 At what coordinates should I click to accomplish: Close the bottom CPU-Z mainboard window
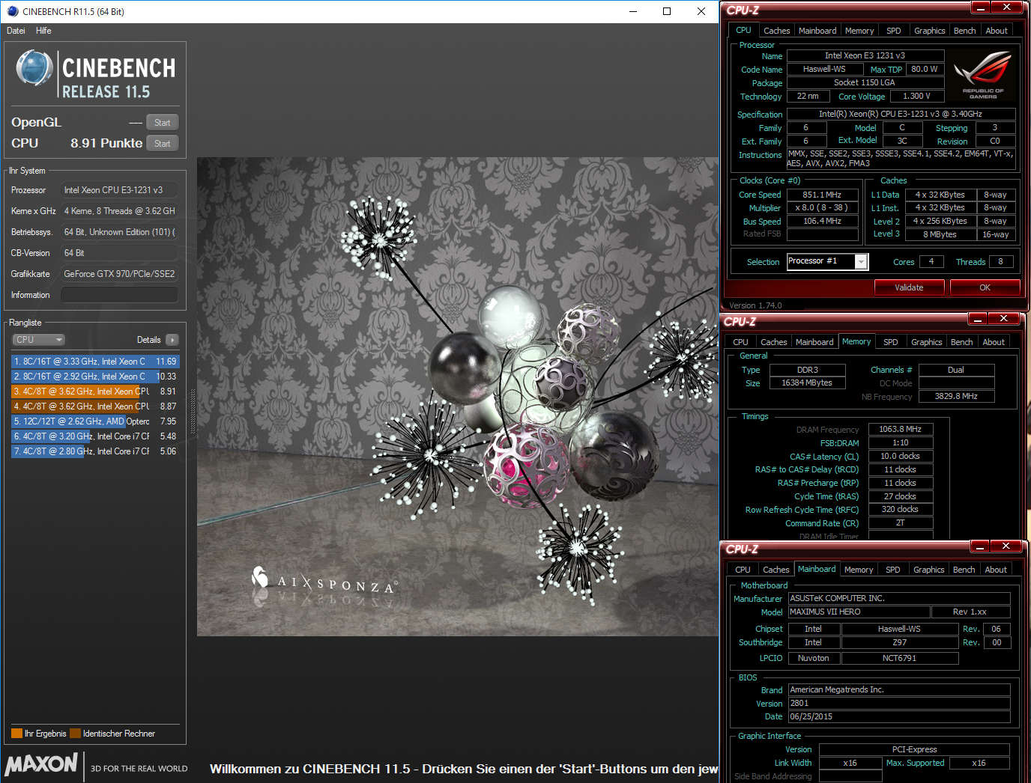(1006, 546)
